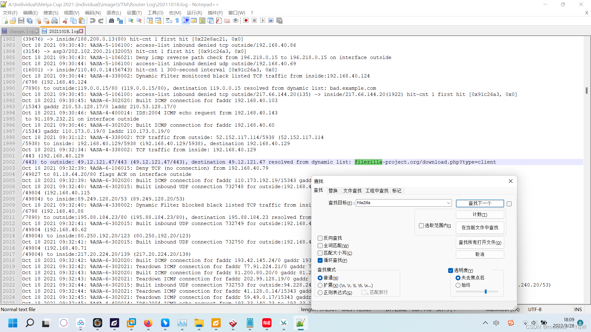Open the 编码 menu
Screen dimensions: 591x332
click(93, 13)
